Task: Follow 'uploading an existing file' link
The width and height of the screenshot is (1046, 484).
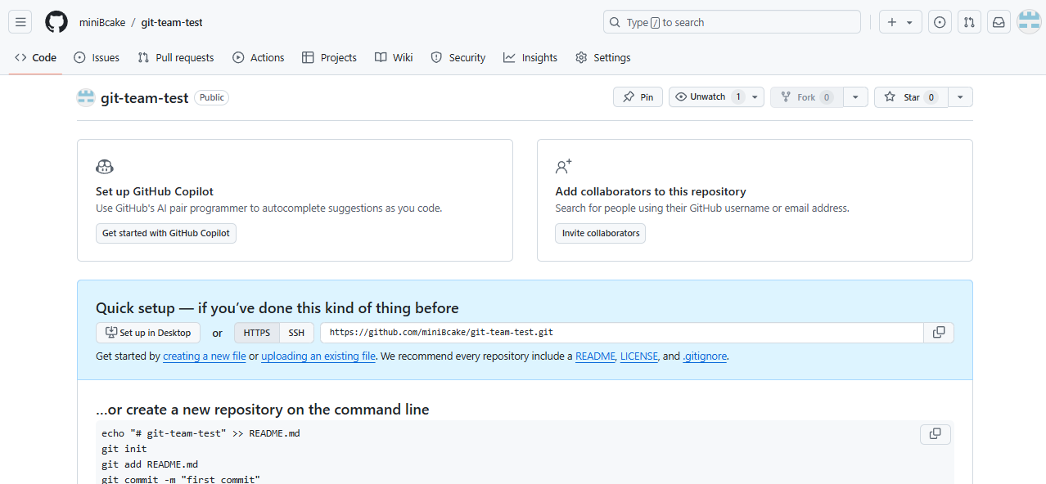Action: pos(318,356)
